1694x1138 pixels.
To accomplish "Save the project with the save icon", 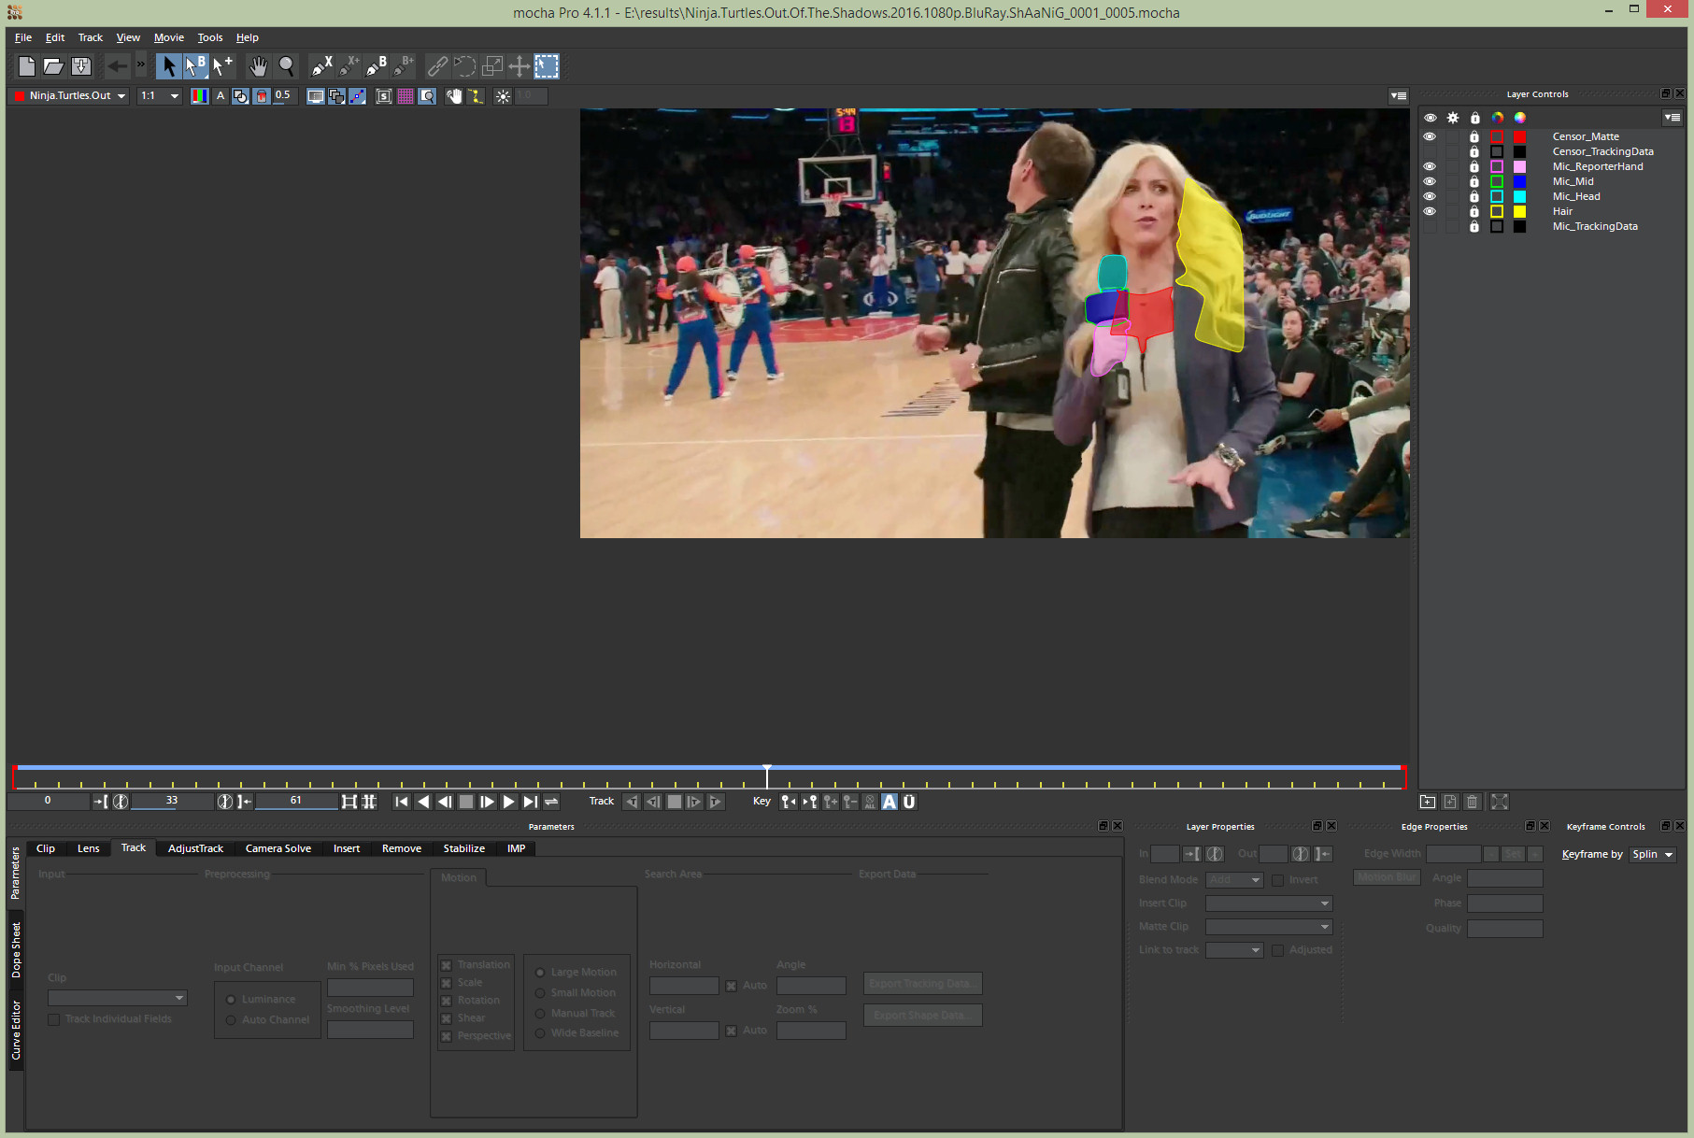I will 81,66.
